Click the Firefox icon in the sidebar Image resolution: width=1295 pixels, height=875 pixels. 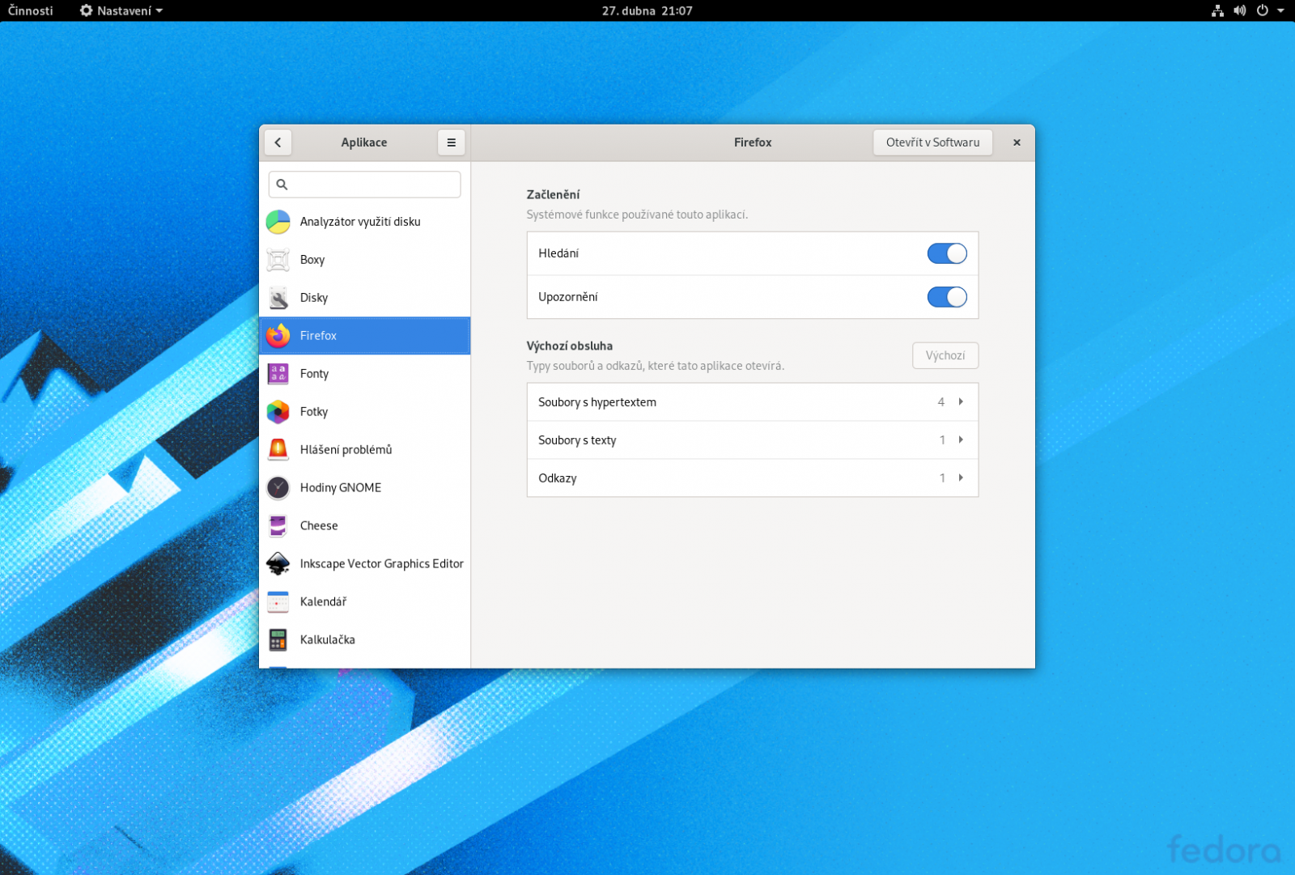(278, 335)
